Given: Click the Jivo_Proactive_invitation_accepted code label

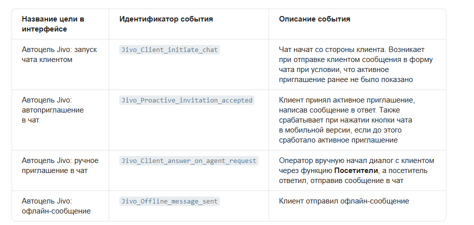Looking at the screenshot, I should tap(187, 100).
